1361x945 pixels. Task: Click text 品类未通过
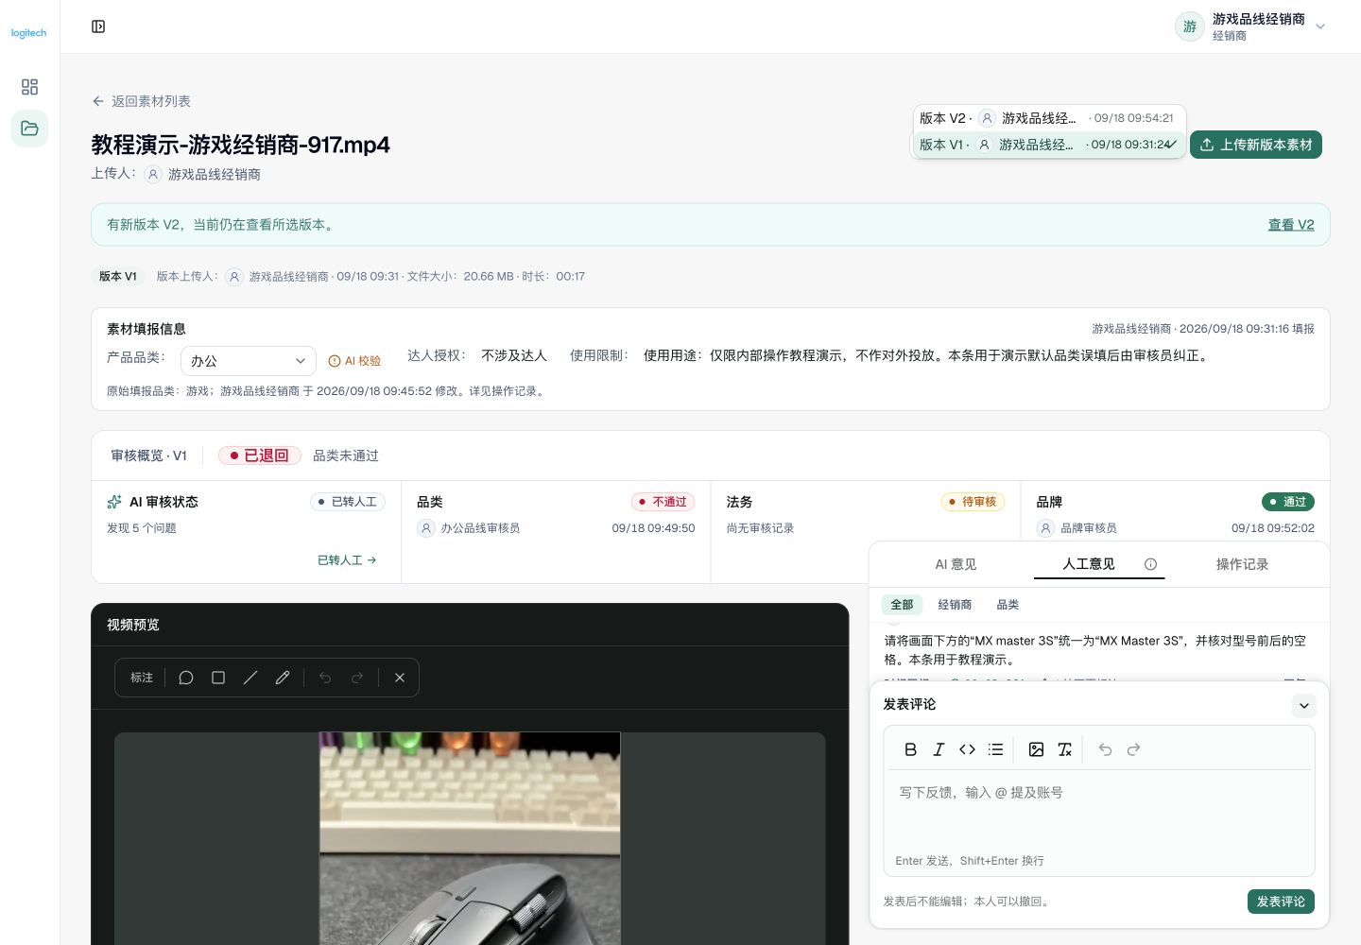tap(346, 455)
